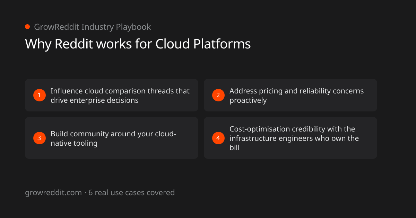
Task: Click the number 2 orange badge
Action: (x=218, y=95)
